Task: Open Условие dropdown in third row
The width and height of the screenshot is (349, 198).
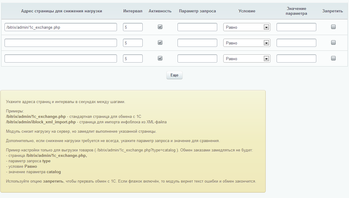Action: (247, 59)
